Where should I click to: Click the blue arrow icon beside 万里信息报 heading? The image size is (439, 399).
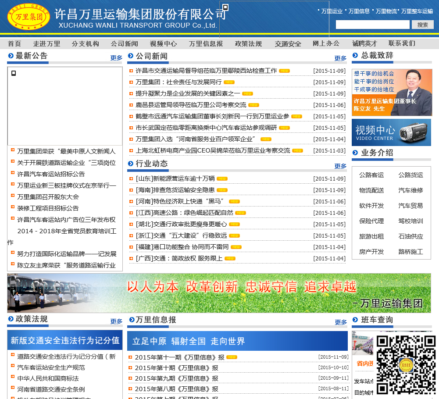tap(132, 320)
